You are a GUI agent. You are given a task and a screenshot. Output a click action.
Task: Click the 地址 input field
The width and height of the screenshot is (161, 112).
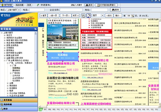[x=99, y=10]
